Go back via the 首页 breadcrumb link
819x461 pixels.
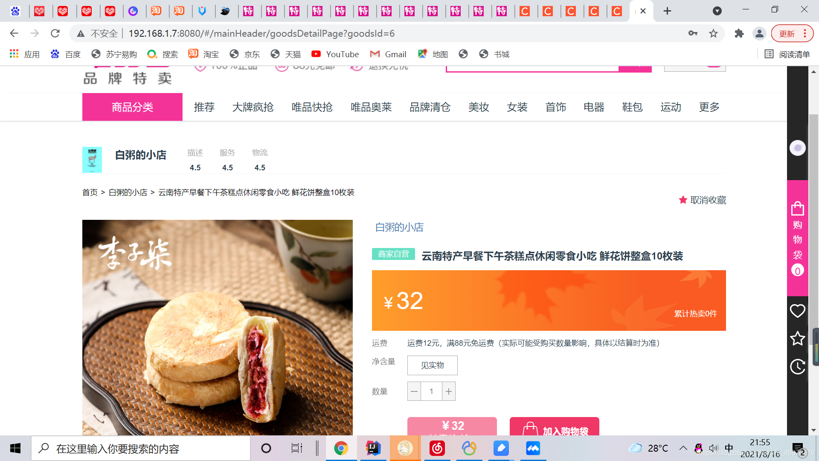[90, 192]
